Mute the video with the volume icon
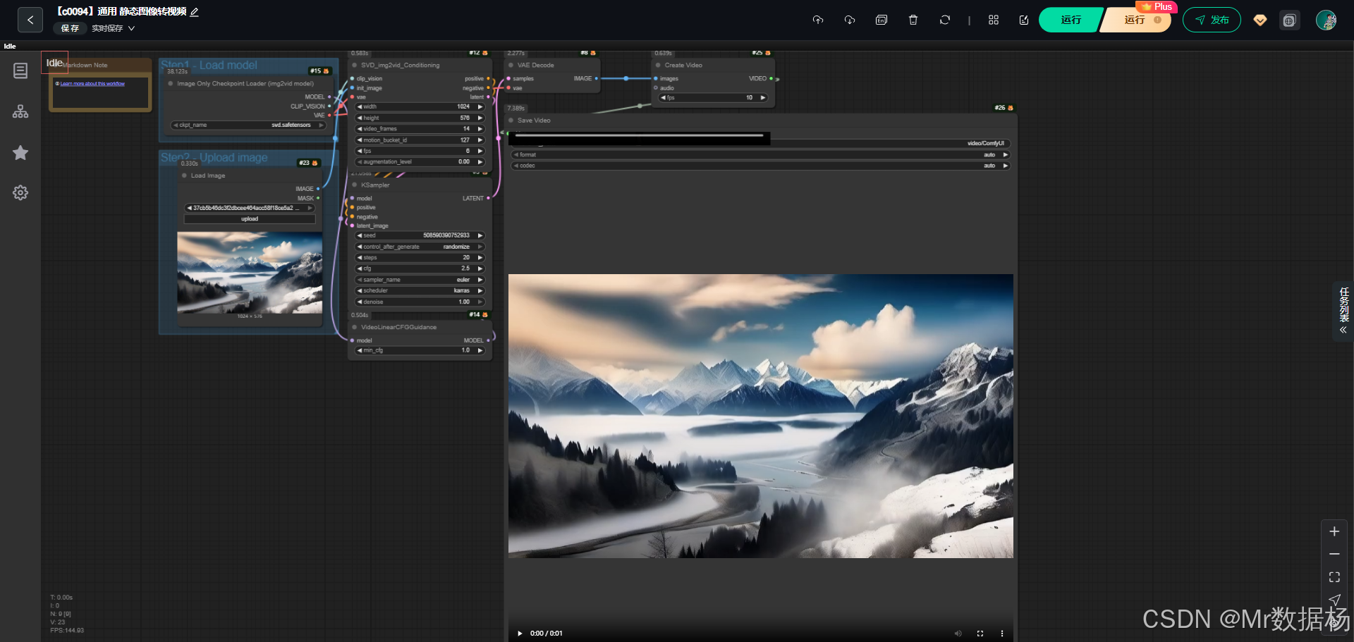The image size is (1354, 642). 958,634
